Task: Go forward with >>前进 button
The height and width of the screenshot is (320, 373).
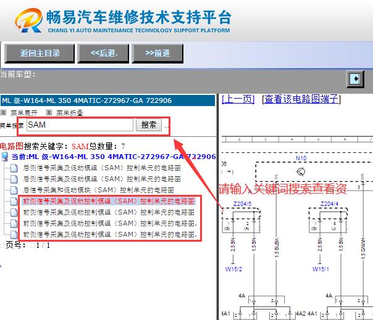Action: (157, 53)
